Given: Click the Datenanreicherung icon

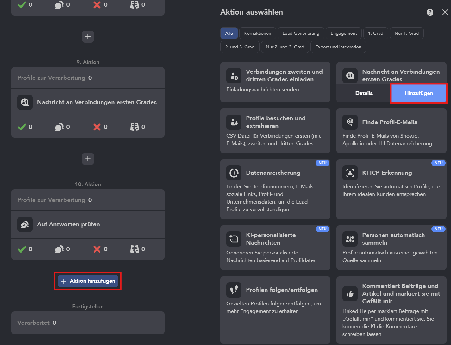Looking at the screenshot, I should (234, 173).
